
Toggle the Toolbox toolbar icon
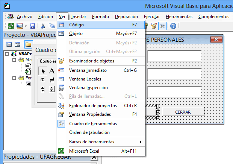[x=162, y=26]
